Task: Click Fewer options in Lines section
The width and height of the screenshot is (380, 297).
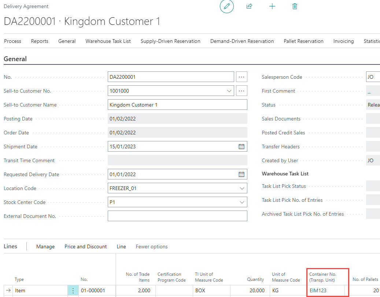Action: [x=152, y=246]
